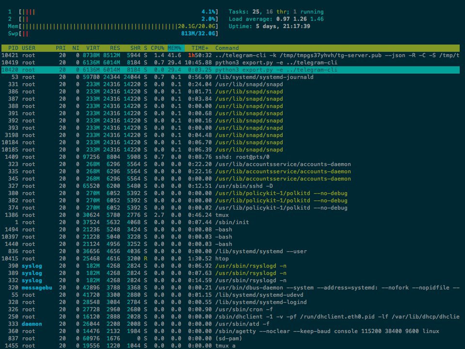This screenshot has width=465, height=349.
Task: Select the dhclient process row PID 250
Action: coord(230,317)
